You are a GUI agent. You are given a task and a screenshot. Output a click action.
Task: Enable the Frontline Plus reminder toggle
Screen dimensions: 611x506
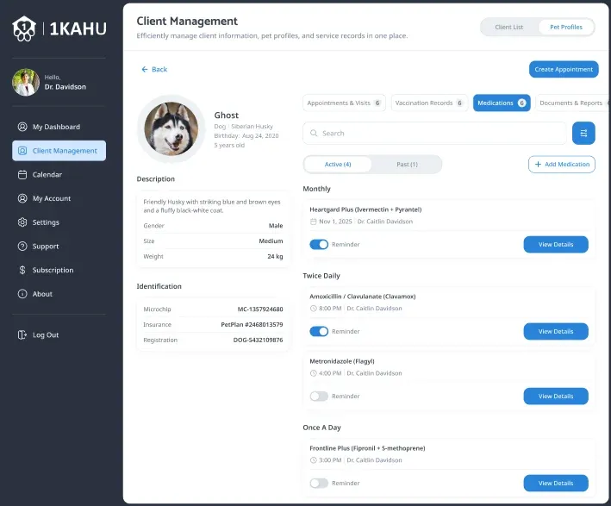pos(319,483)
